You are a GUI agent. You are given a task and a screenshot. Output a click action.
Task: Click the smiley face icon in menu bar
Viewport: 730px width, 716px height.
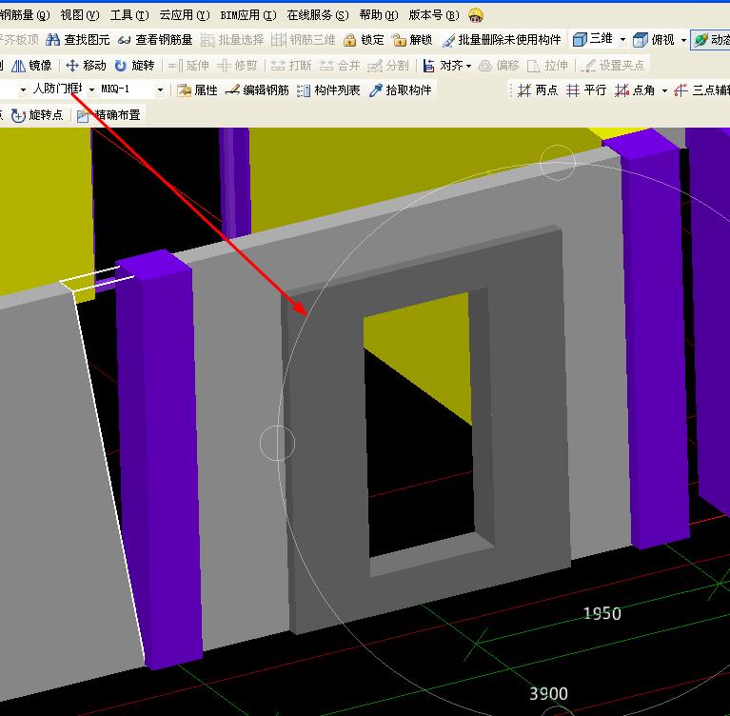[476, 15]
